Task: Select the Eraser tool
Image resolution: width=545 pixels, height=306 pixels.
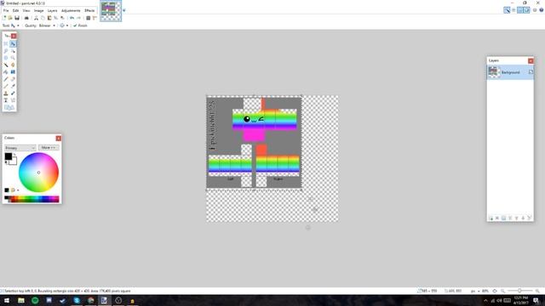Action: click(x=13, y=79)
